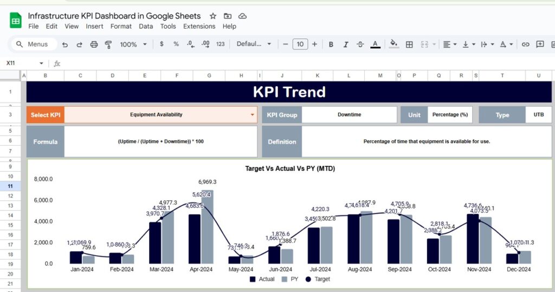
Task: Click the Downtime KPI group cell
Action: click(x=350, y=115)
